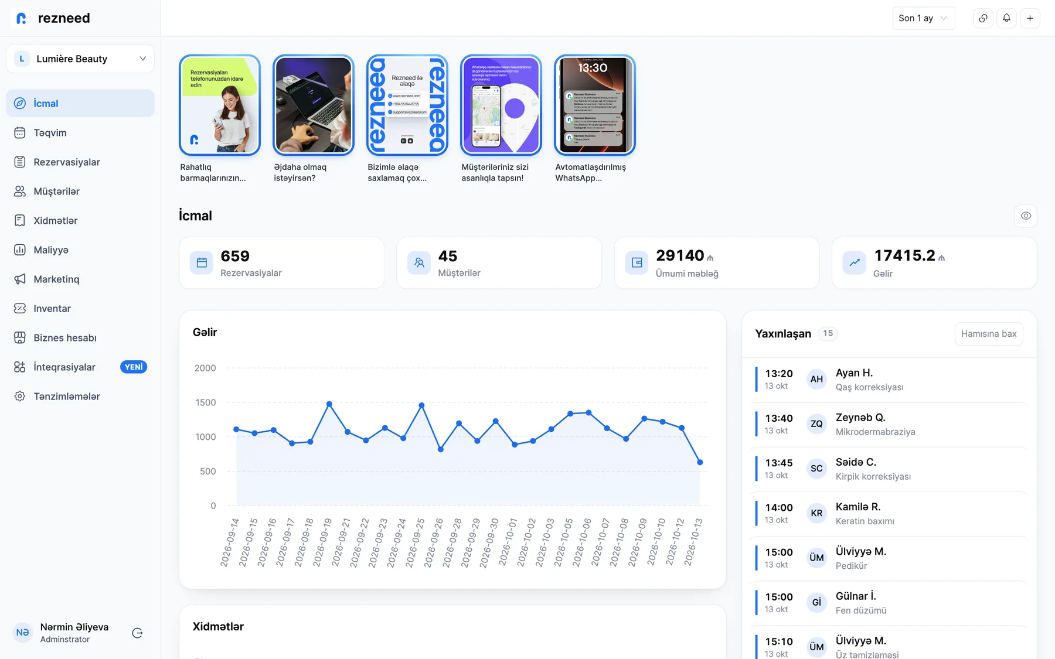Click the chart peak point at 2026-09-19
This screenshot has width=1055, height=659.
point(329,404)
